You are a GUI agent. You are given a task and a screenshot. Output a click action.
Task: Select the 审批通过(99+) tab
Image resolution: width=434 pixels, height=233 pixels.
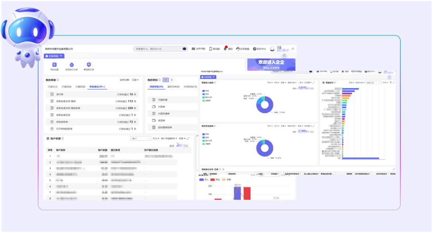click(97, 87)
